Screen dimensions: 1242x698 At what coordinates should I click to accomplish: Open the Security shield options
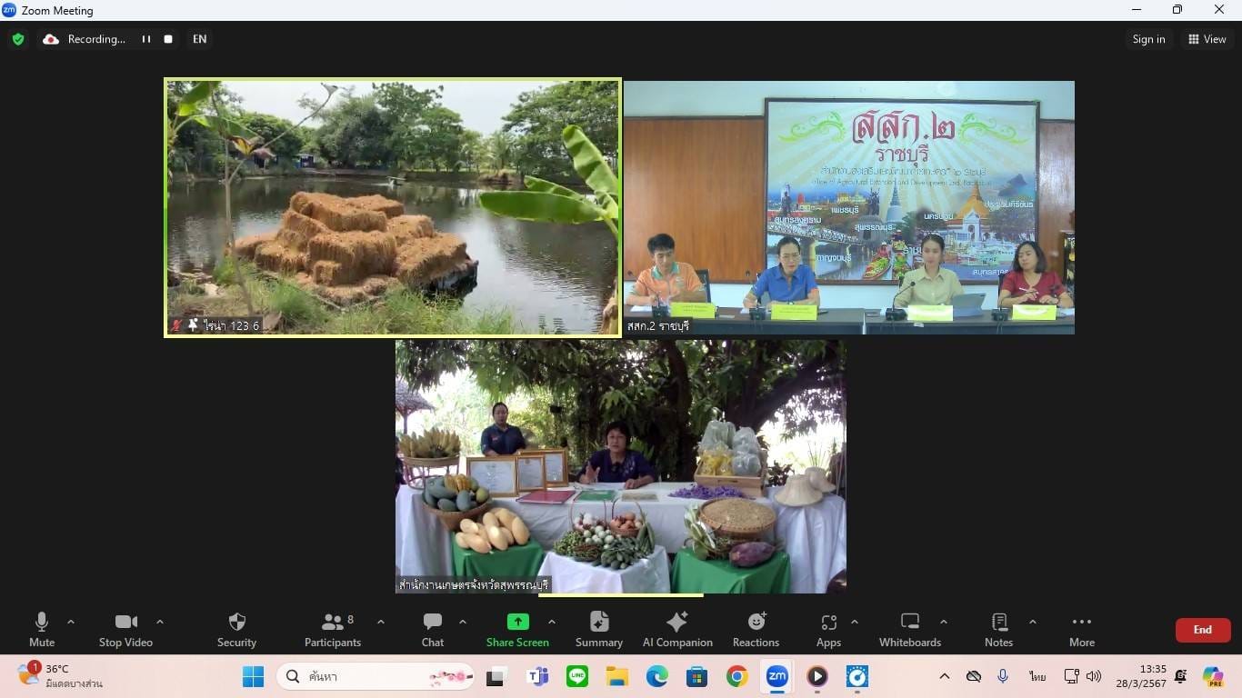pyautogui.click(x=236, y=629)
